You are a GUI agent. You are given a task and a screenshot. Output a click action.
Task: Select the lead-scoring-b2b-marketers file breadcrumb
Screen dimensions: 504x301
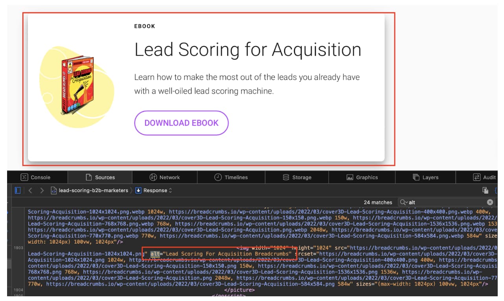tap(90, 191)
